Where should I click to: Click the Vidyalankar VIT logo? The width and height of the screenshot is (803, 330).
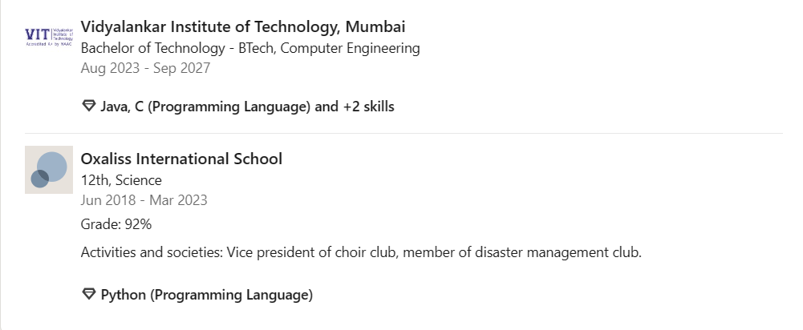pos(49,37)
